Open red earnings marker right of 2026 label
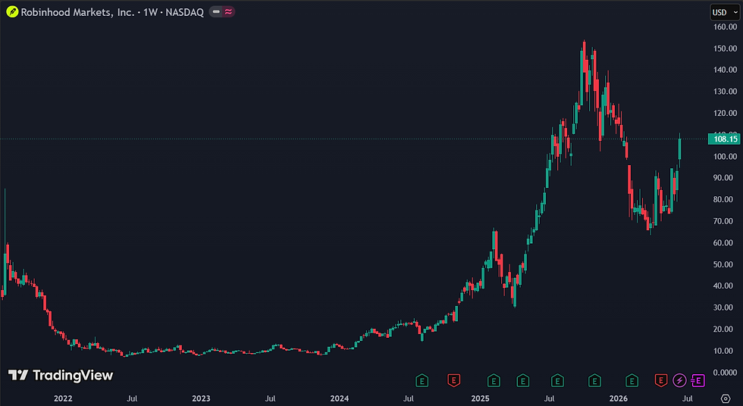Screen dimensions: 743x406 [661, 380]
